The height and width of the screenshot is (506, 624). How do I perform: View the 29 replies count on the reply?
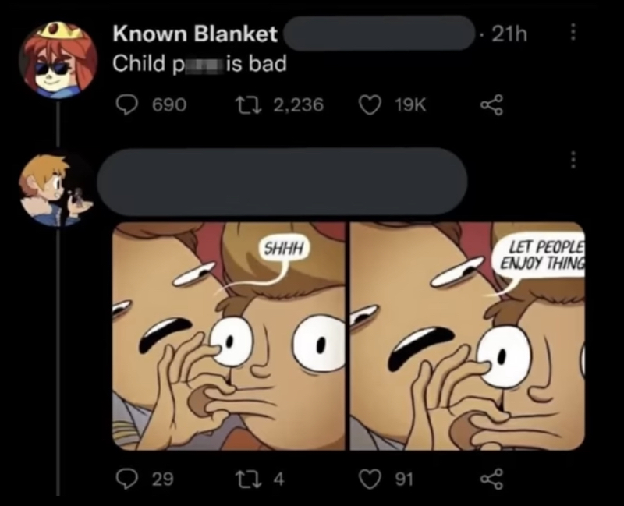coord(163,479)
